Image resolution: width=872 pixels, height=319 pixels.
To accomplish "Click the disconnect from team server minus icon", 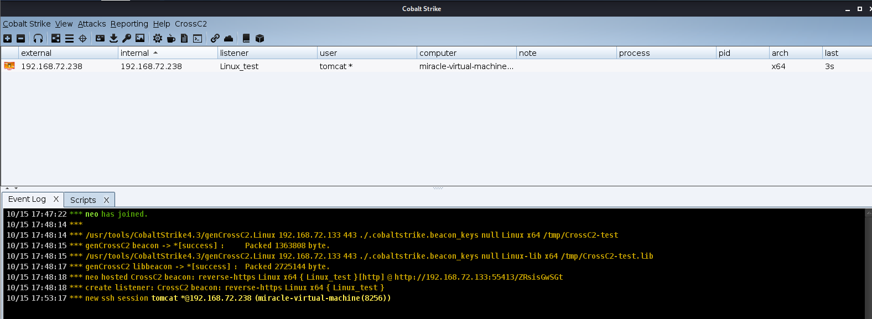I will pos(20,38).
